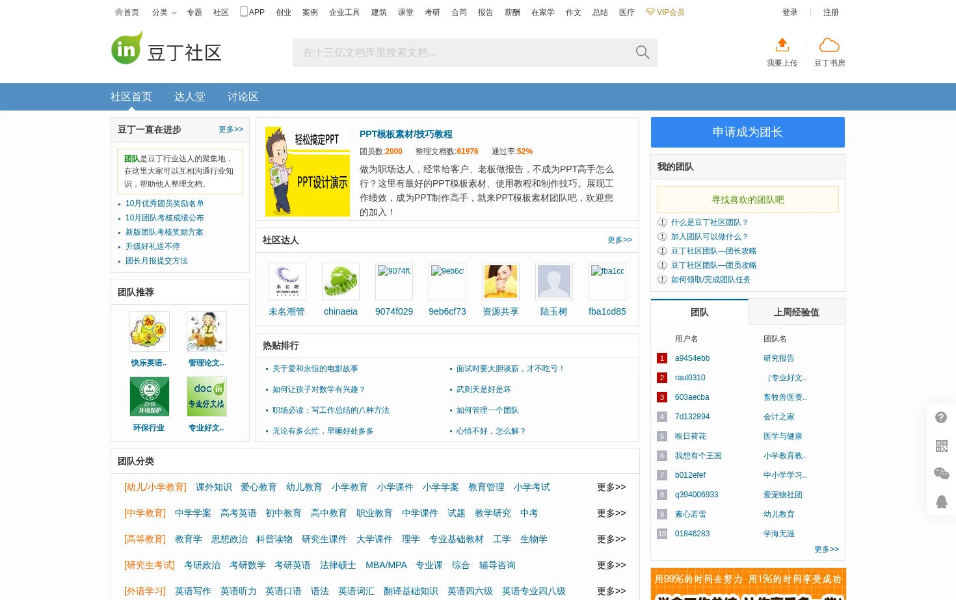Open the 登录 login link
The width and height of the screenshot is (956, 600).
[x=790, y=12]
